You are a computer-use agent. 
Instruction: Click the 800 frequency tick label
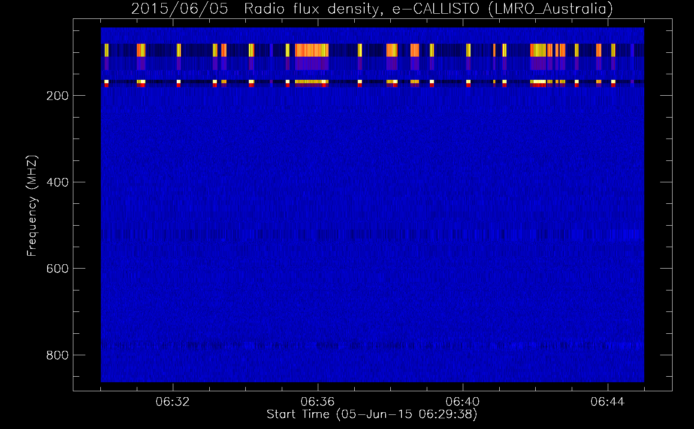click(57, 355)
